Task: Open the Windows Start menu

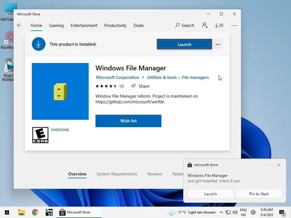Action: pyautogui.click(x=7, y=212)
